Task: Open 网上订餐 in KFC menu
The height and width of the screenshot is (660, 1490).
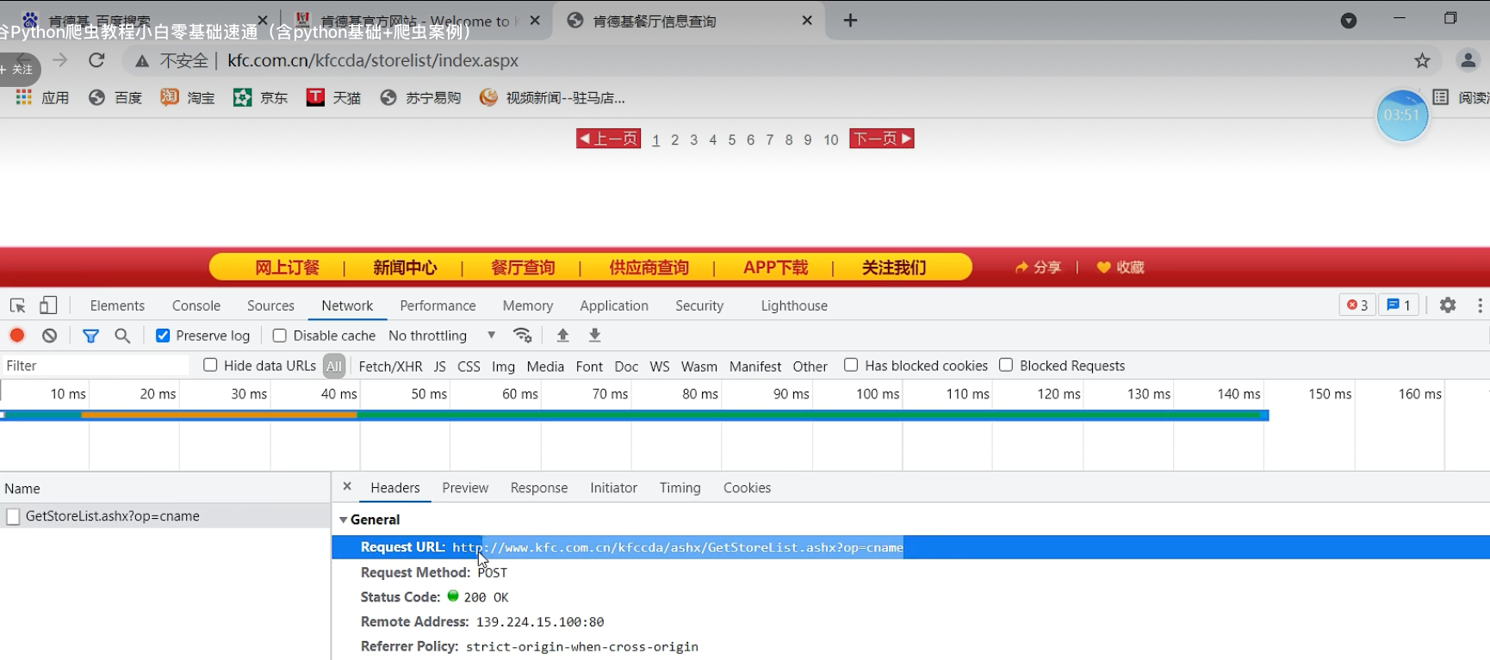Action: 287,268
